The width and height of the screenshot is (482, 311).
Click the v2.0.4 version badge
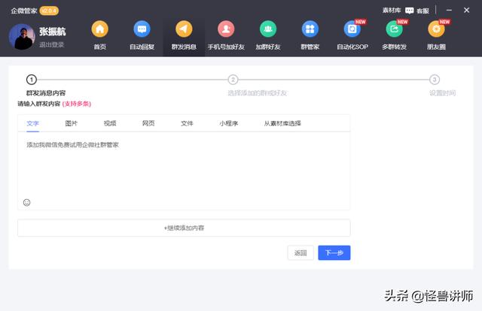(49, 11)
